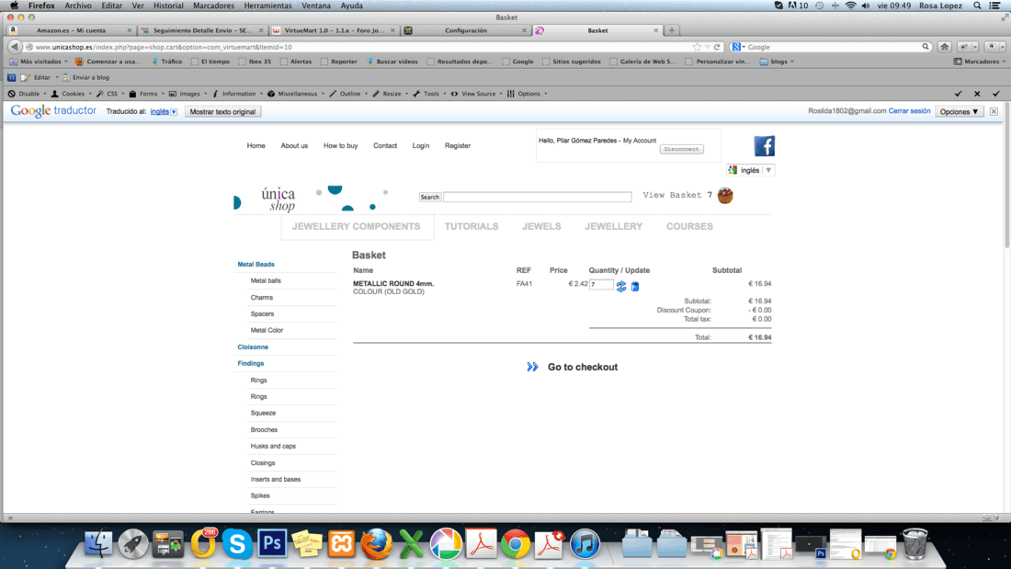Image resolution: width=1011 pixels, height=569 pixels.
Task: Open the Husks and caps category
Action: 273,447
